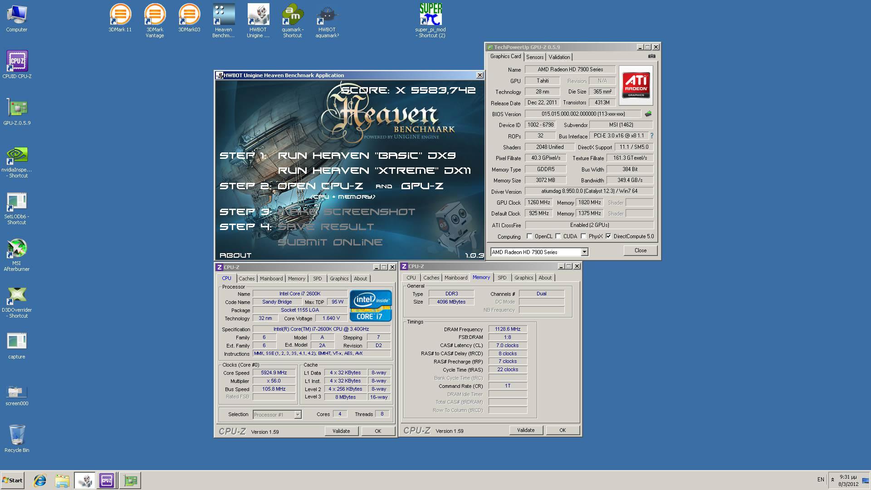This screenshot has height=490, width=871.
Task: Click the DRAM Frequency value field
Action: [x=508, y=329]
